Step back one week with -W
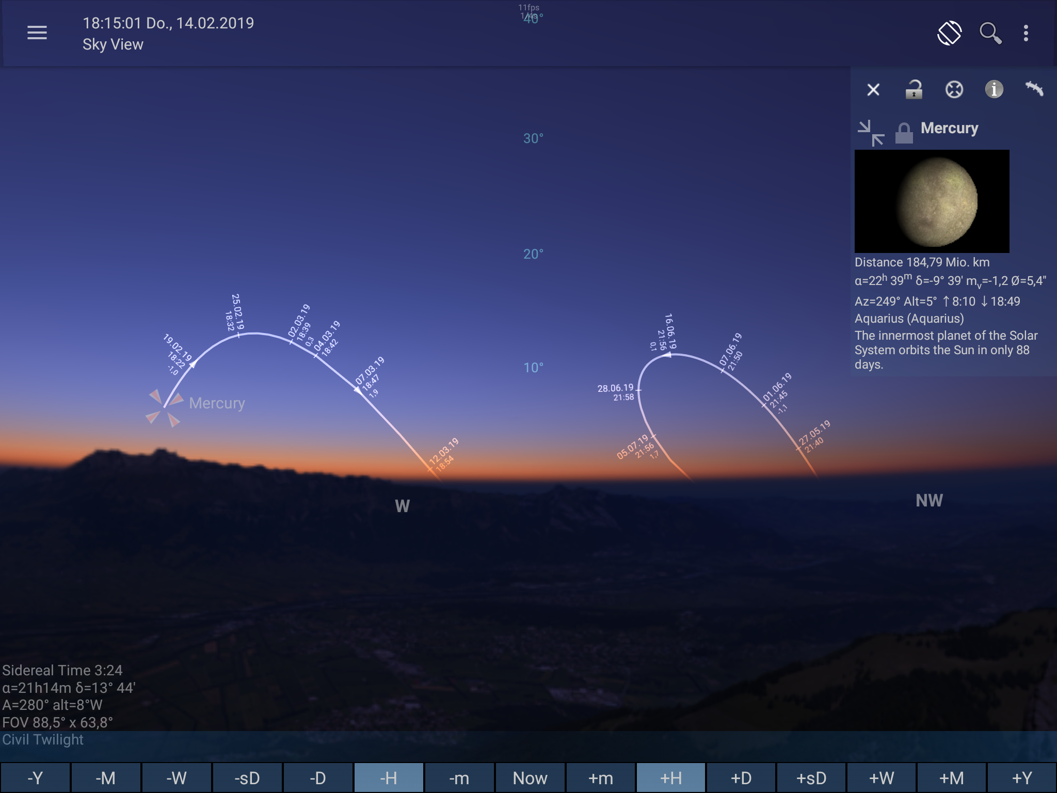The width and height of the screenshot is (1057, 793). (177, 778)
